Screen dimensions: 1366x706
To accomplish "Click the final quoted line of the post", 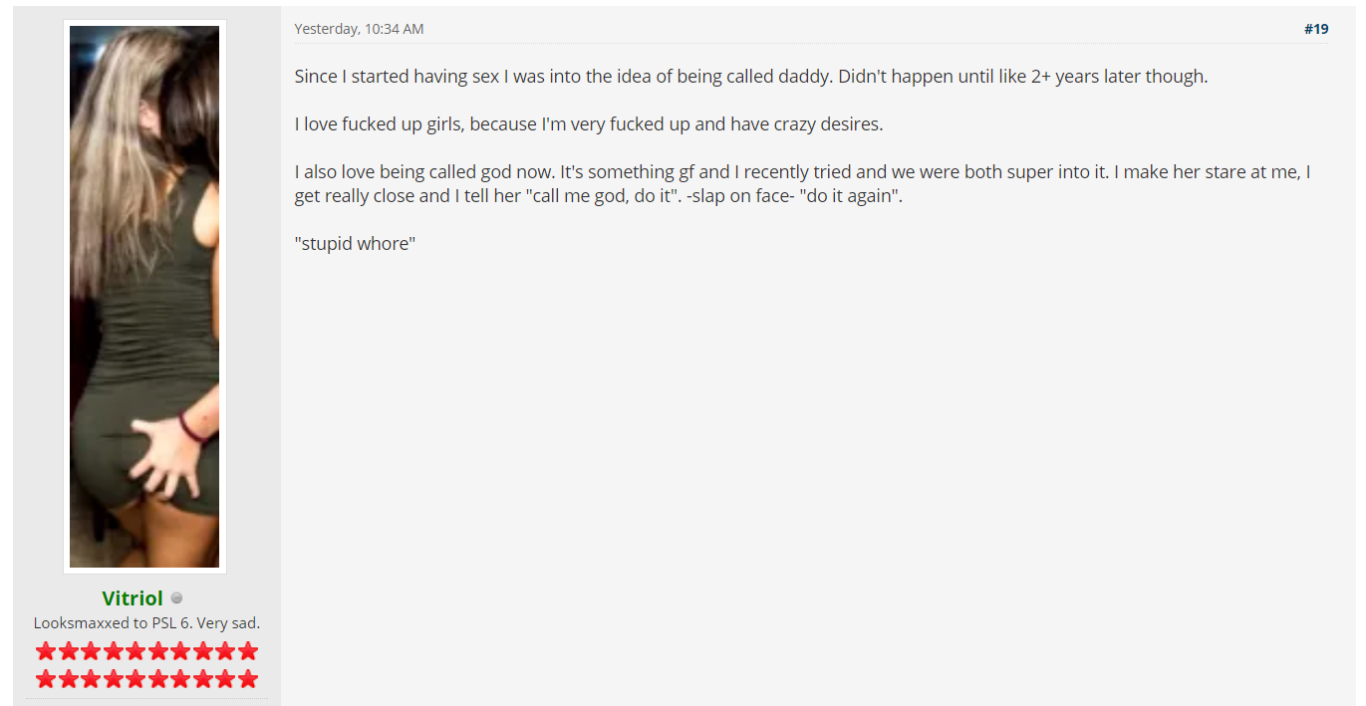I will [355, 244].
